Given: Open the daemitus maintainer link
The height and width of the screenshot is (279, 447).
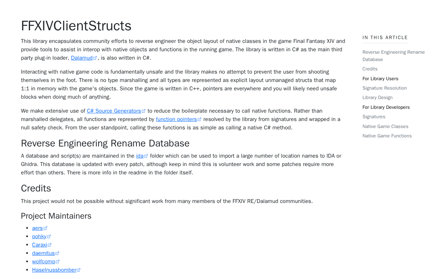Looking at the screenshot, I should [x=43, y=253].
